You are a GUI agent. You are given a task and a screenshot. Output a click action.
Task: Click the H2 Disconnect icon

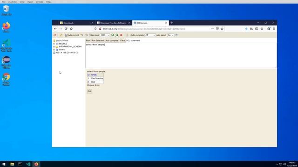55,35
